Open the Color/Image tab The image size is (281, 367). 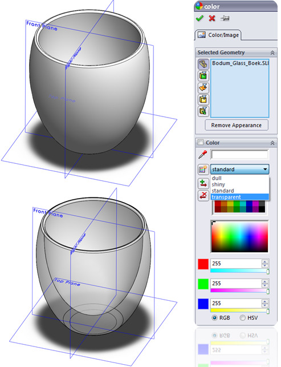point(218,35)
